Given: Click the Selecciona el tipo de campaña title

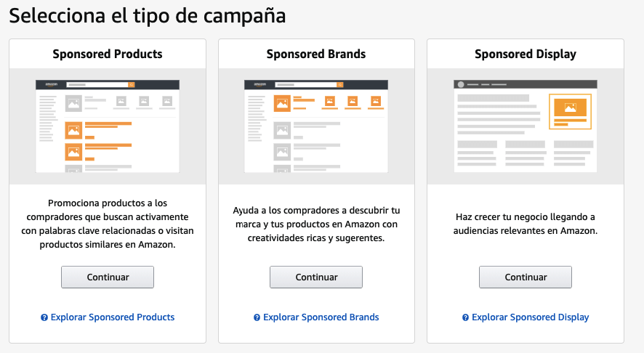Looking at the screenshot, I should [148, 17].
